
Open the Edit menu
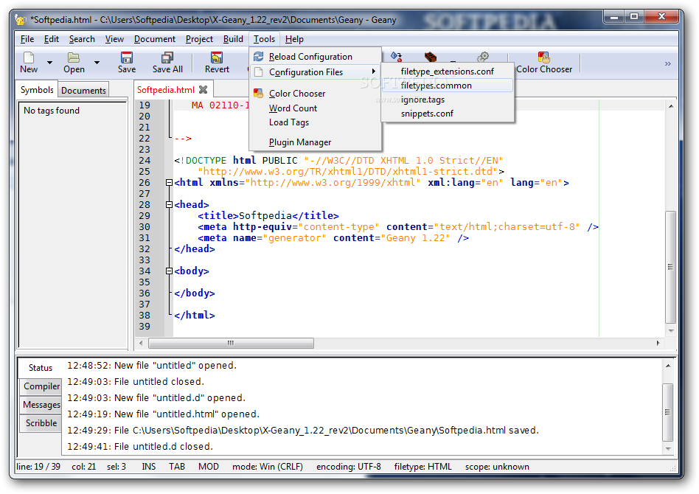coord(52,39)
